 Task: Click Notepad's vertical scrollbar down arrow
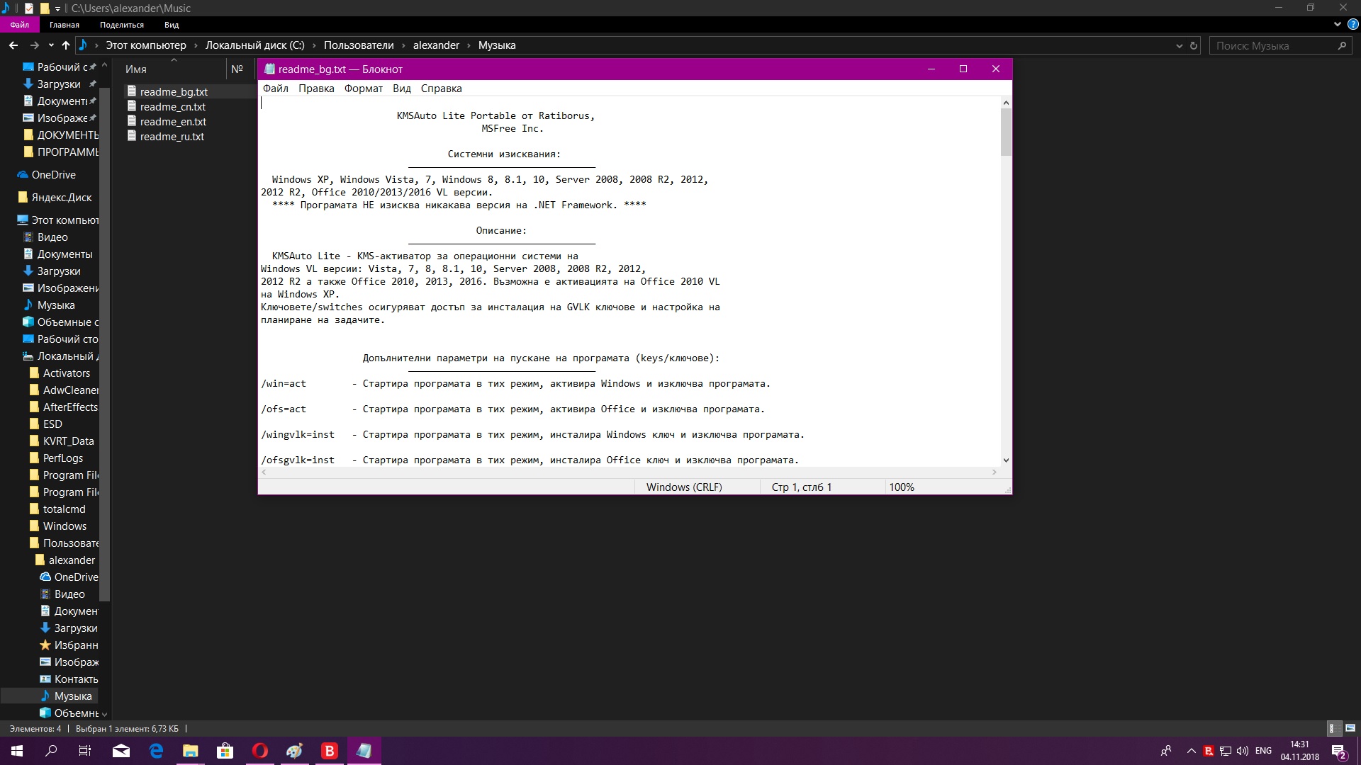1006,460
